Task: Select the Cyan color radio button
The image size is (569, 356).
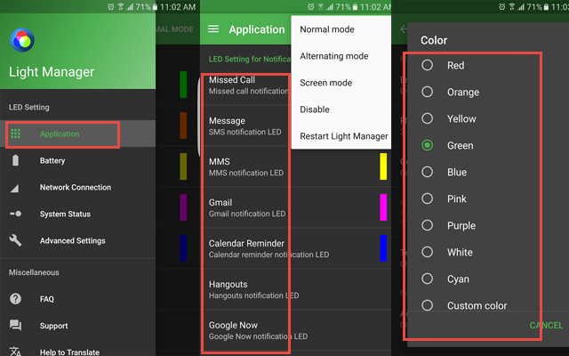Action: tap(427, 279)
